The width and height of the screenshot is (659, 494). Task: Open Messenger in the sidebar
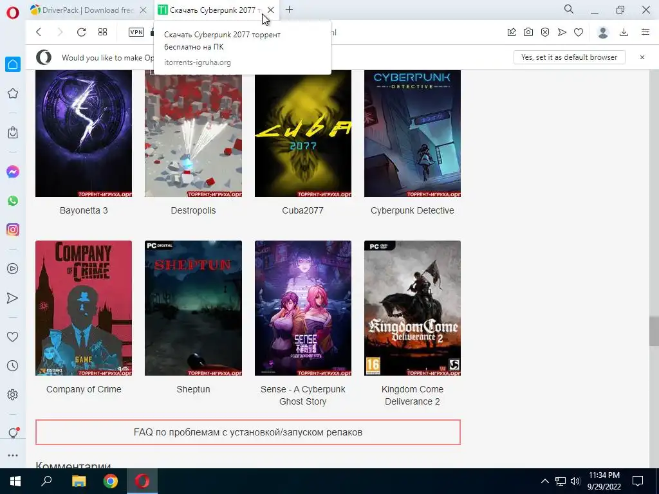coord(13,172)
